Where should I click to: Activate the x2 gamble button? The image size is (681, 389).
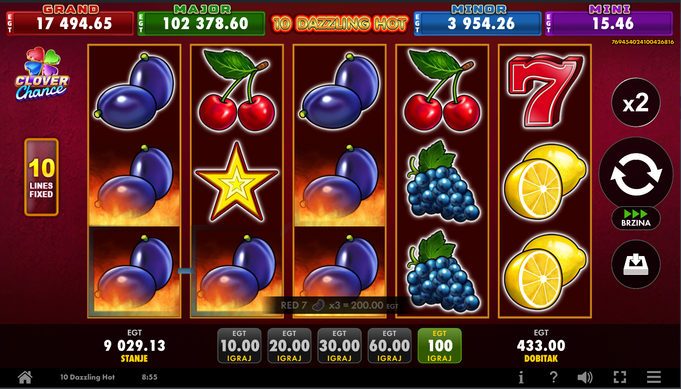tap(636, 102)
